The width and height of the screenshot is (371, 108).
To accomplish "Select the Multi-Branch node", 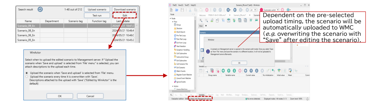I will pos(179,32).
